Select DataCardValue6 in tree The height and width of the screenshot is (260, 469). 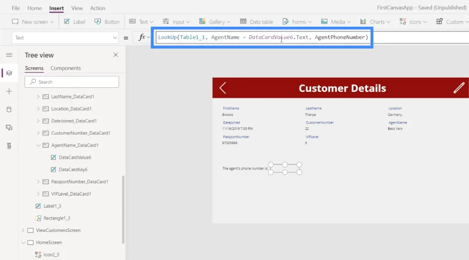click(x=75, y=157)
